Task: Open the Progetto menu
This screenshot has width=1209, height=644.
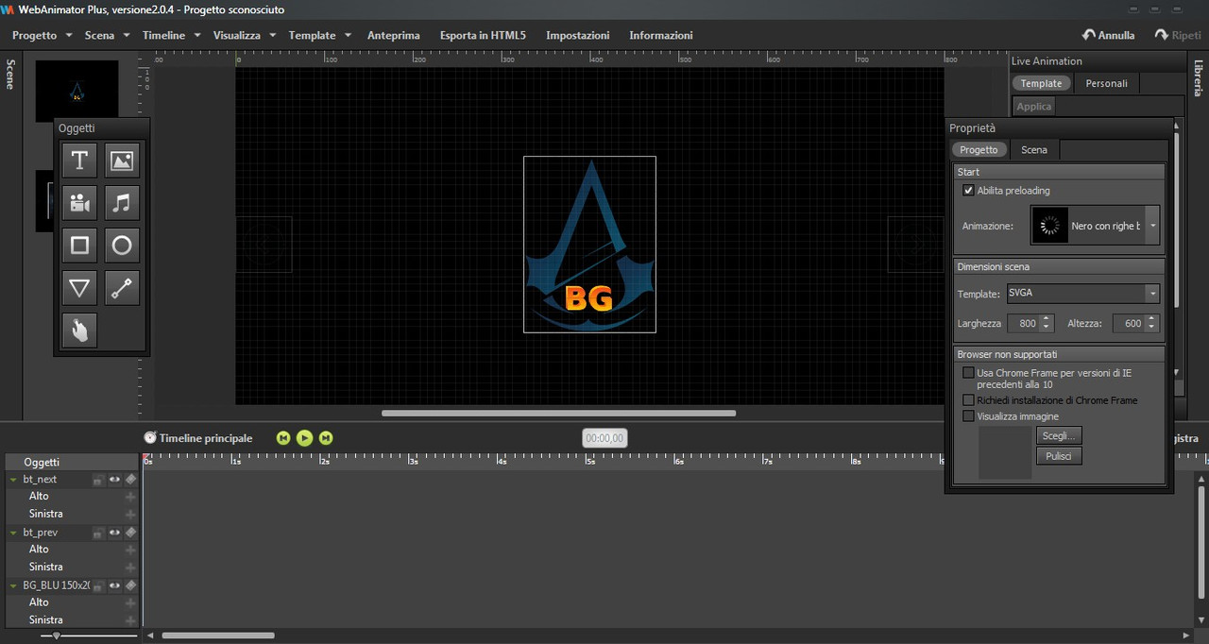Action: [x=42, y=35]
